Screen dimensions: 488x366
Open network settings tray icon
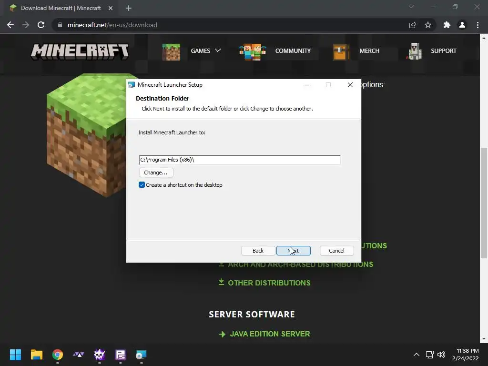430,355
